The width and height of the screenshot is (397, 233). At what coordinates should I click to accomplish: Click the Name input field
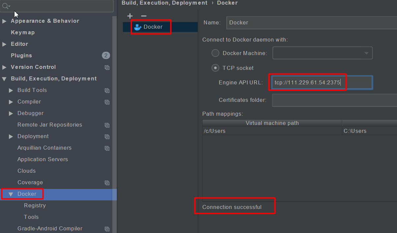click(312, 23)
